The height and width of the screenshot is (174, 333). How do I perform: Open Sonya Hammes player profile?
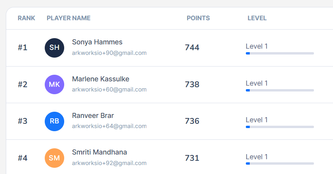[97, 42]
